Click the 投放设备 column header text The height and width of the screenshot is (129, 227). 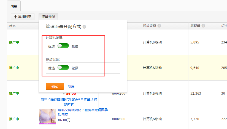150,26
